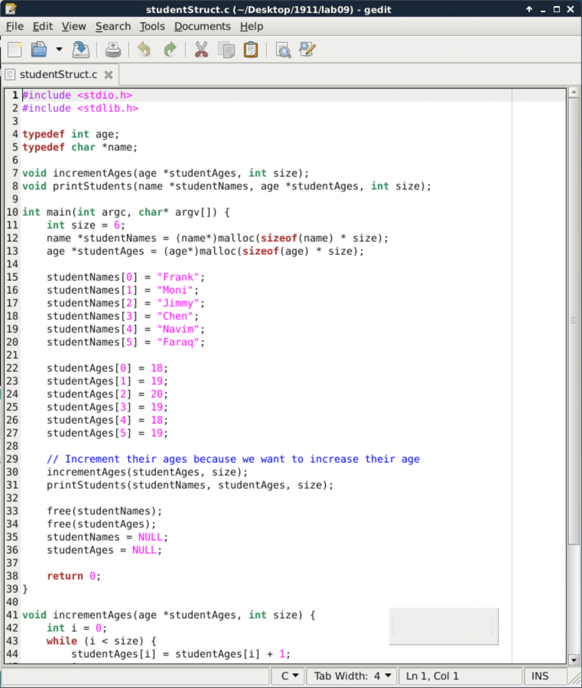Create a new document
582x688 pixels.
point(13,49)
